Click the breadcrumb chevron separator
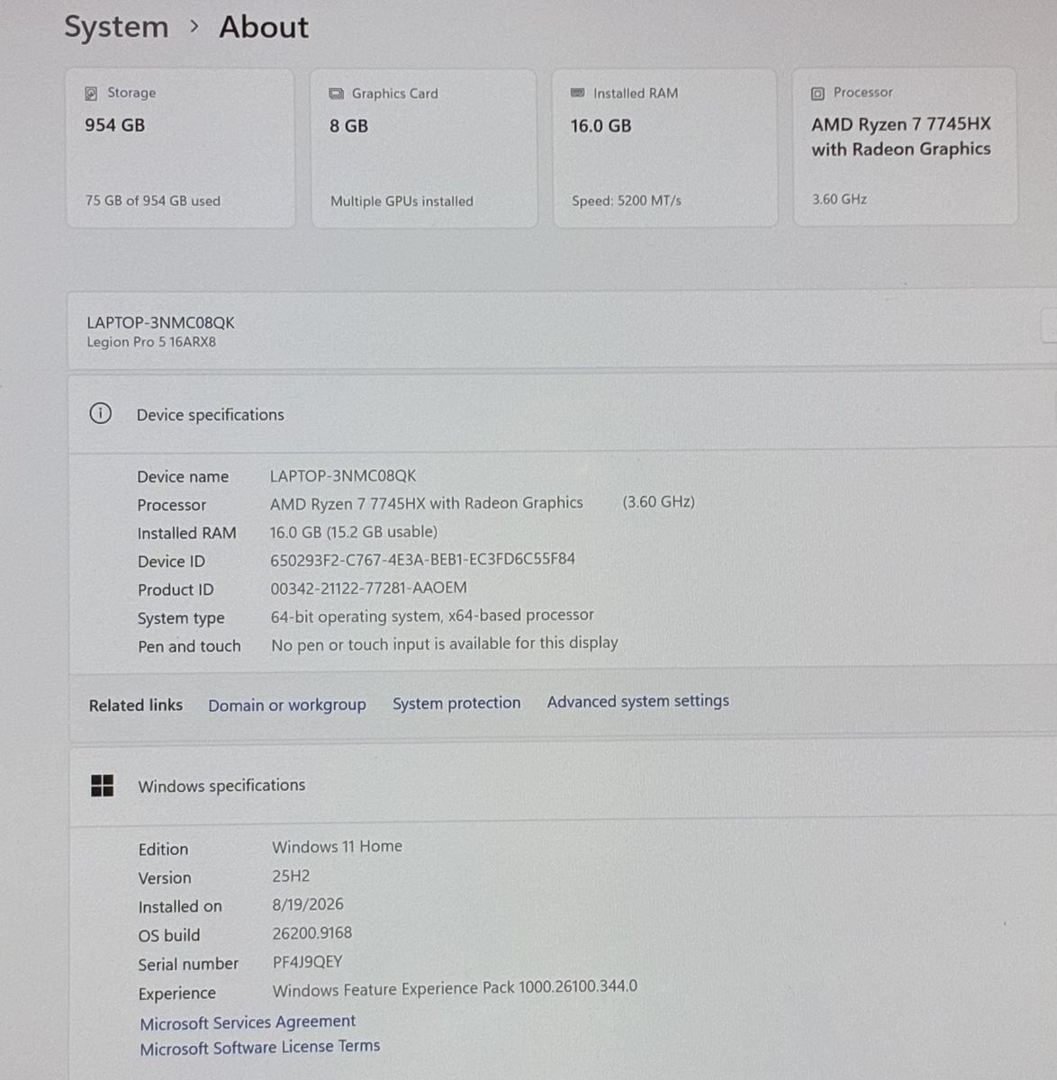This screenshot has width=1057, height=1080. coord(194,26)
